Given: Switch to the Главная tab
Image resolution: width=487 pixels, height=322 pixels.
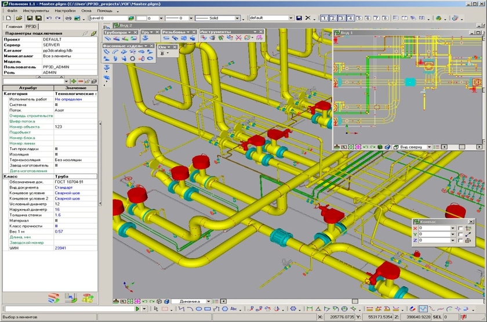Looking at the screenshot, I should point(14,27).
